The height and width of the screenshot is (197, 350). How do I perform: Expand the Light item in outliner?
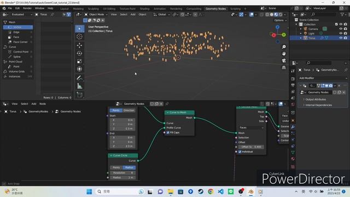[x=301, y=33]
